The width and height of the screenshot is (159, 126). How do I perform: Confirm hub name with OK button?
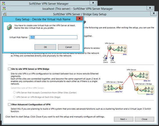(45, 47)
